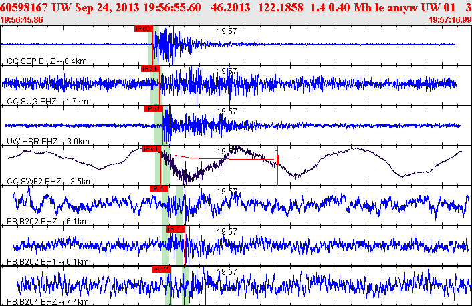The height and width of the screenshot is (306, 472).
Task: Click the pick flag on B202 EH1 trace
Action: point(175,229)
